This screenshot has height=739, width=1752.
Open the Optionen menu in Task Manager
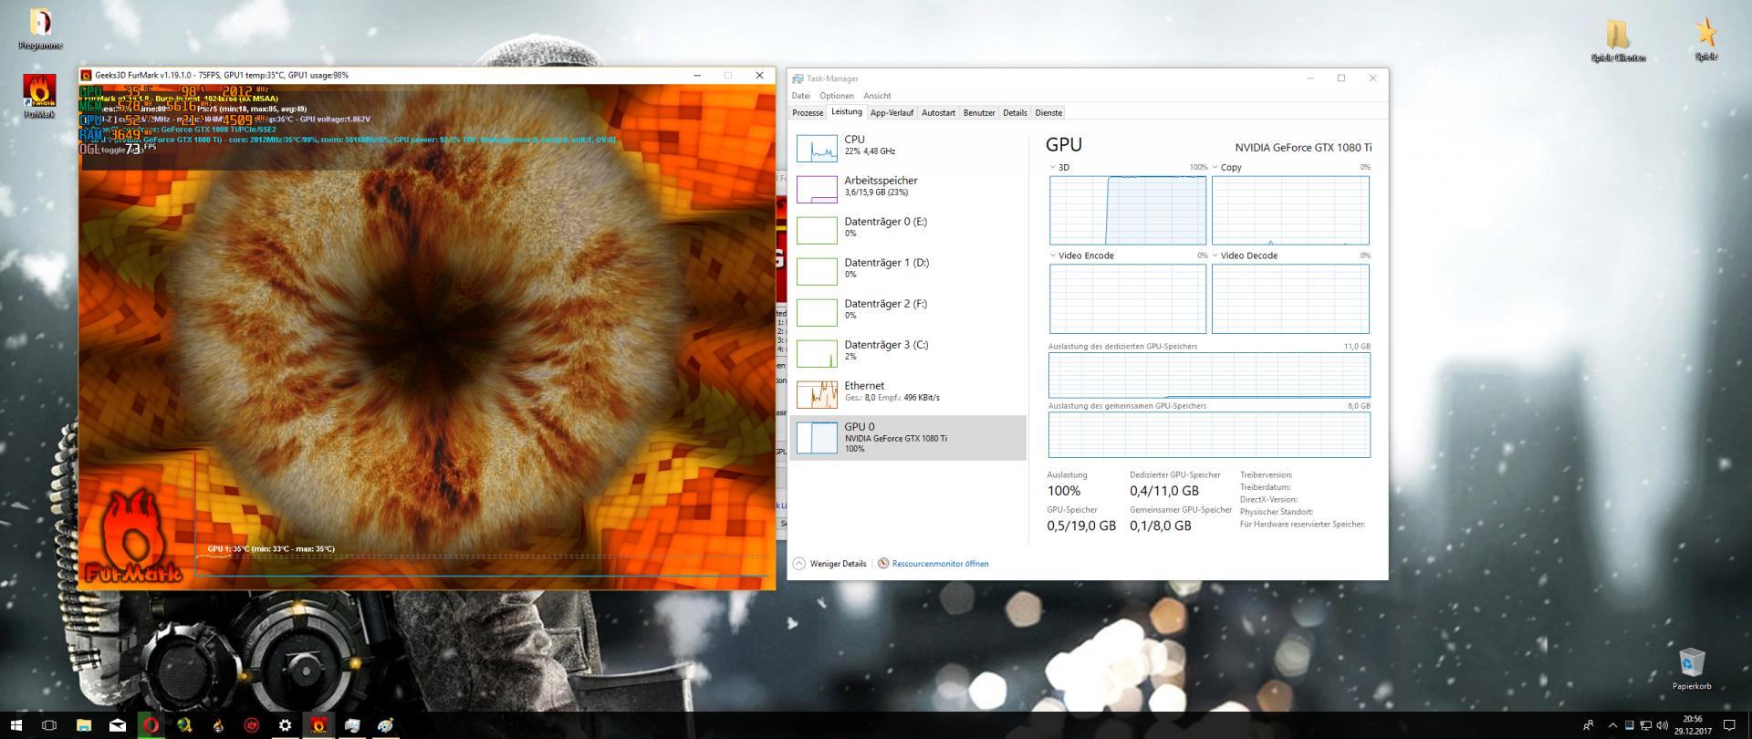[x=837, y=96]
